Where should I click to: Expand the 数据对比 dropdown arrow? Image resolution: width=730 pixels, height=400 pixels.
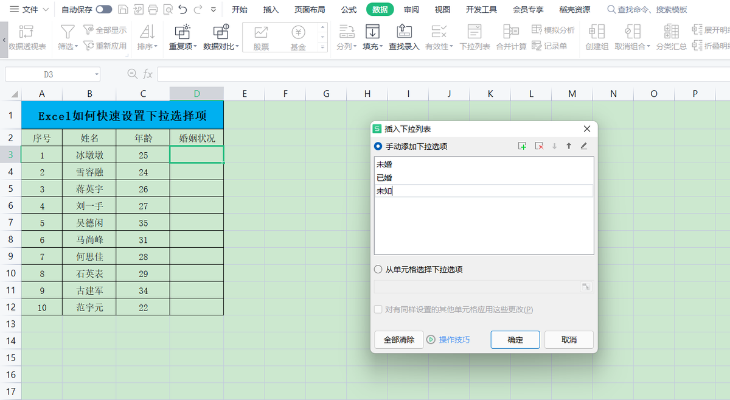(x=237, y=46)
